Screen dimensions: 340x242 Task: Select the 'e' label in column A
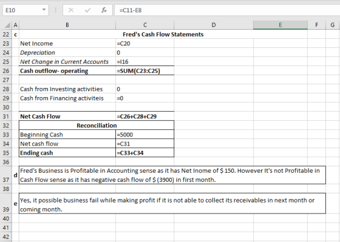click(15, 203)
